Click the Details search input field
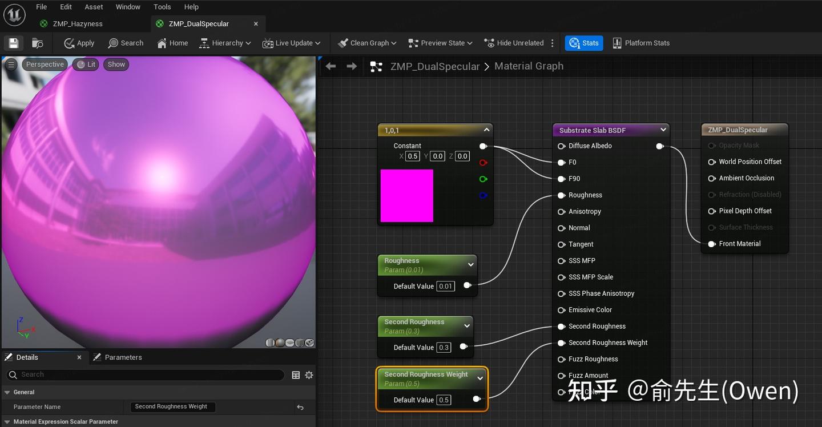Viewport: 822px width, 427px height. (148, 374)
